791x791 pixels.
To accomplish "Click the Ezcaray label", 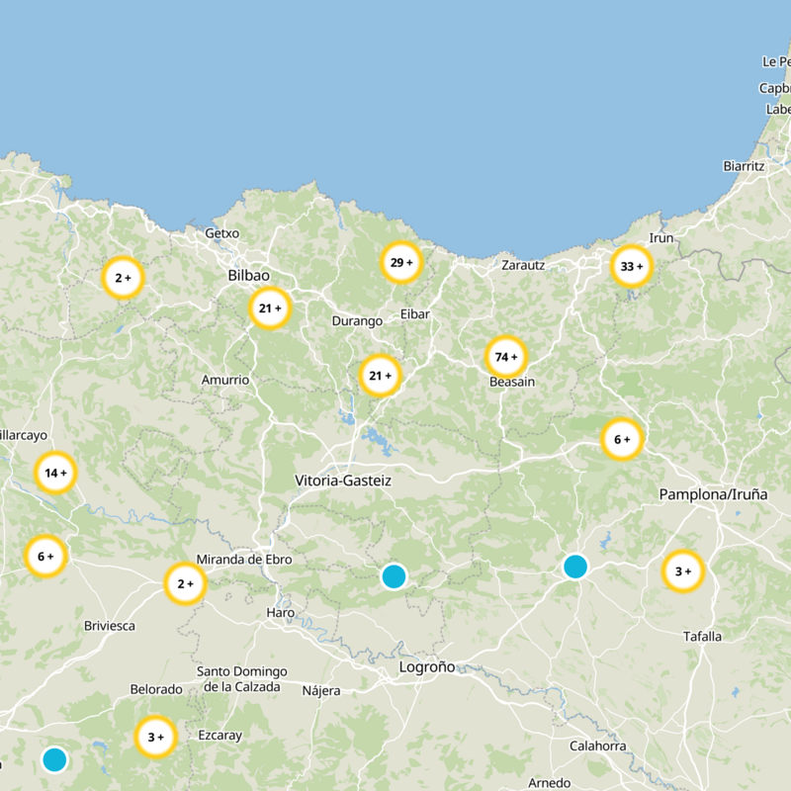I will coord(220,736).
